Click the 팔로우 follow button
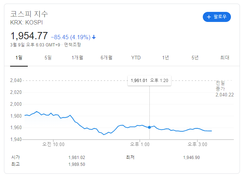The height and width of the screenshot is (177, 245). [217, 17]
